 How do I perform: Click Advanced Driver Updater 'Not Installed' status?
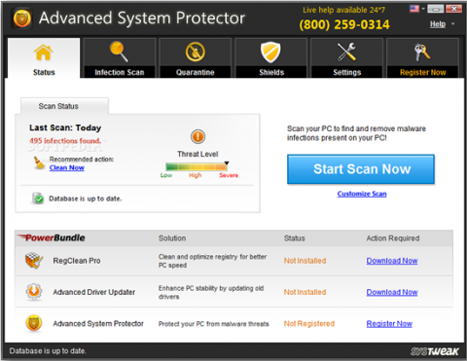(305, 292)
